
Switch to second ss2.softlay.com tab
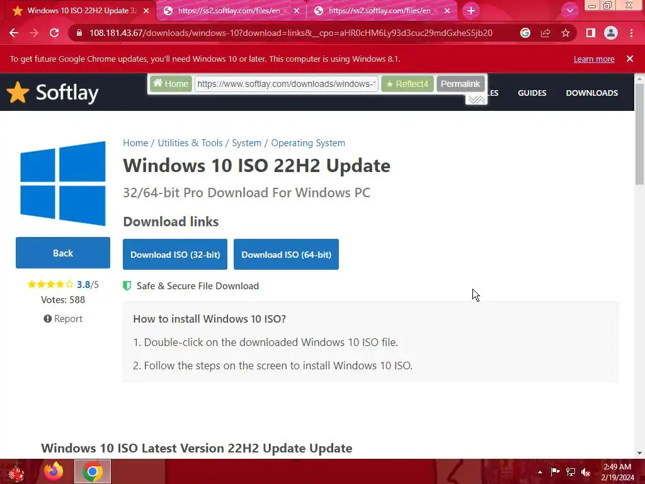pos(231,11)
